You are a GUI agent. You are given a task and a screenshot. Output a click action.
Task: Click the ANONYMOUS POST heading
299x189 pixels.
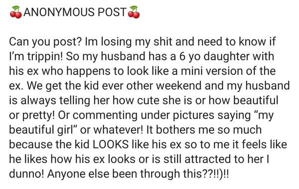pyautogui.click(x=75, y=12)
